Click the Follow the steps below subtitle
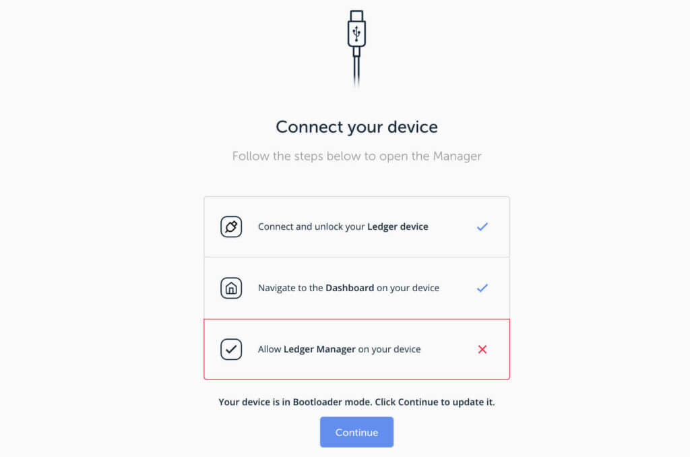The height and width of the screenshot is (457, 690). [356, 156]
